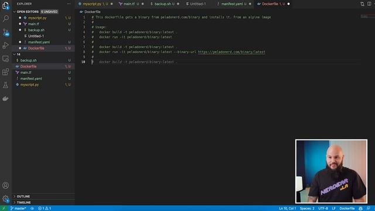This screenshot has width=375, height=211.
Task: Open the errors and warnings indicator
Action: pyautogui.click(x=45, y=209)
